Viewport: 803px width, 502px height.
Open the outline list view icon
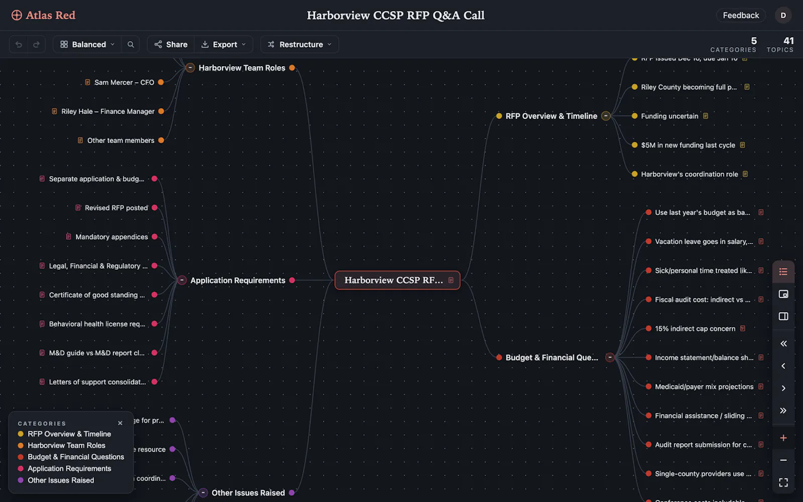(x=783, y=272)
